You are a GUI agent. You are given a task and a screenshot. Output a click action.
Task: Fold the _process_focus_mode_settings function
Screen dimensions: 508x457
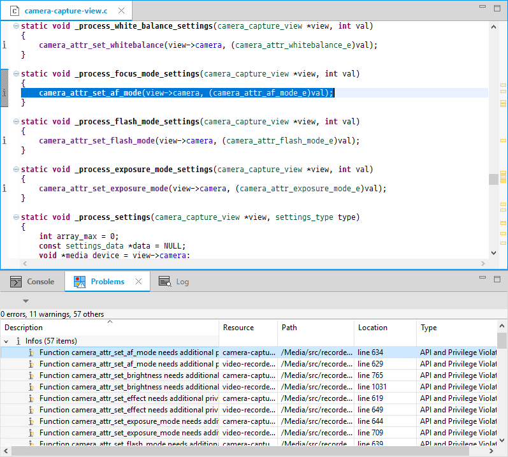(x=16, y=74)
